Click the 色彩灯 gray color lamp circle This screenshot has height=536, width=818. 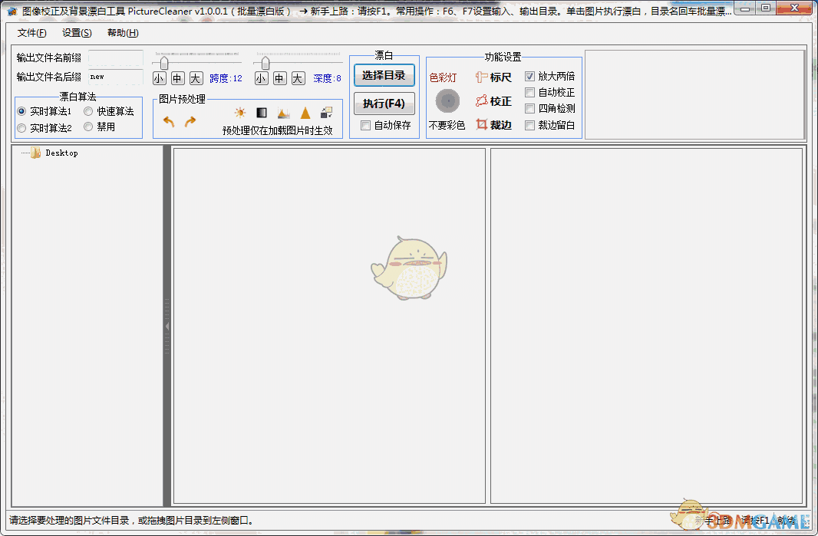coord(447,100)
